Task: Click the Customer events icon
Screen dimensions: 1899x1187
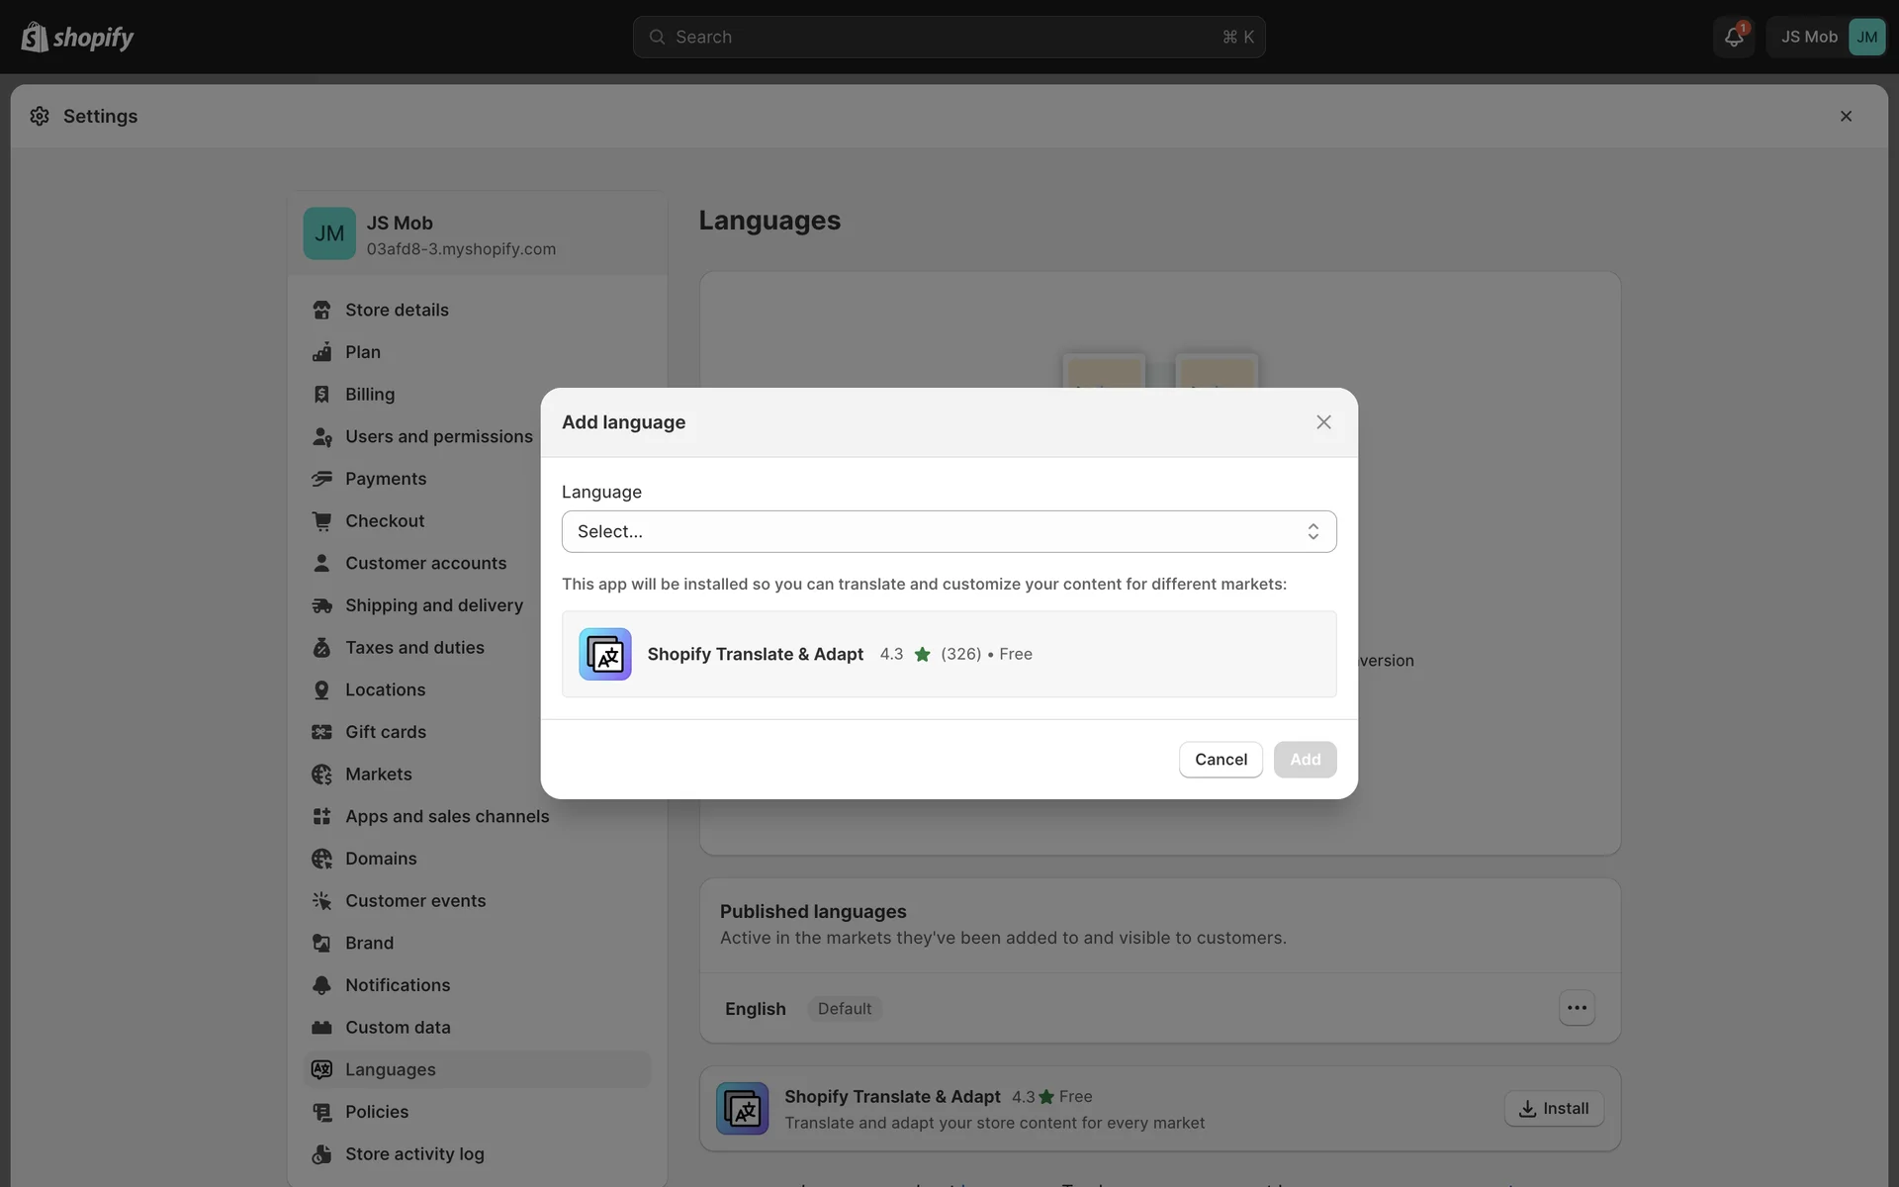Action: coord(321,901)
